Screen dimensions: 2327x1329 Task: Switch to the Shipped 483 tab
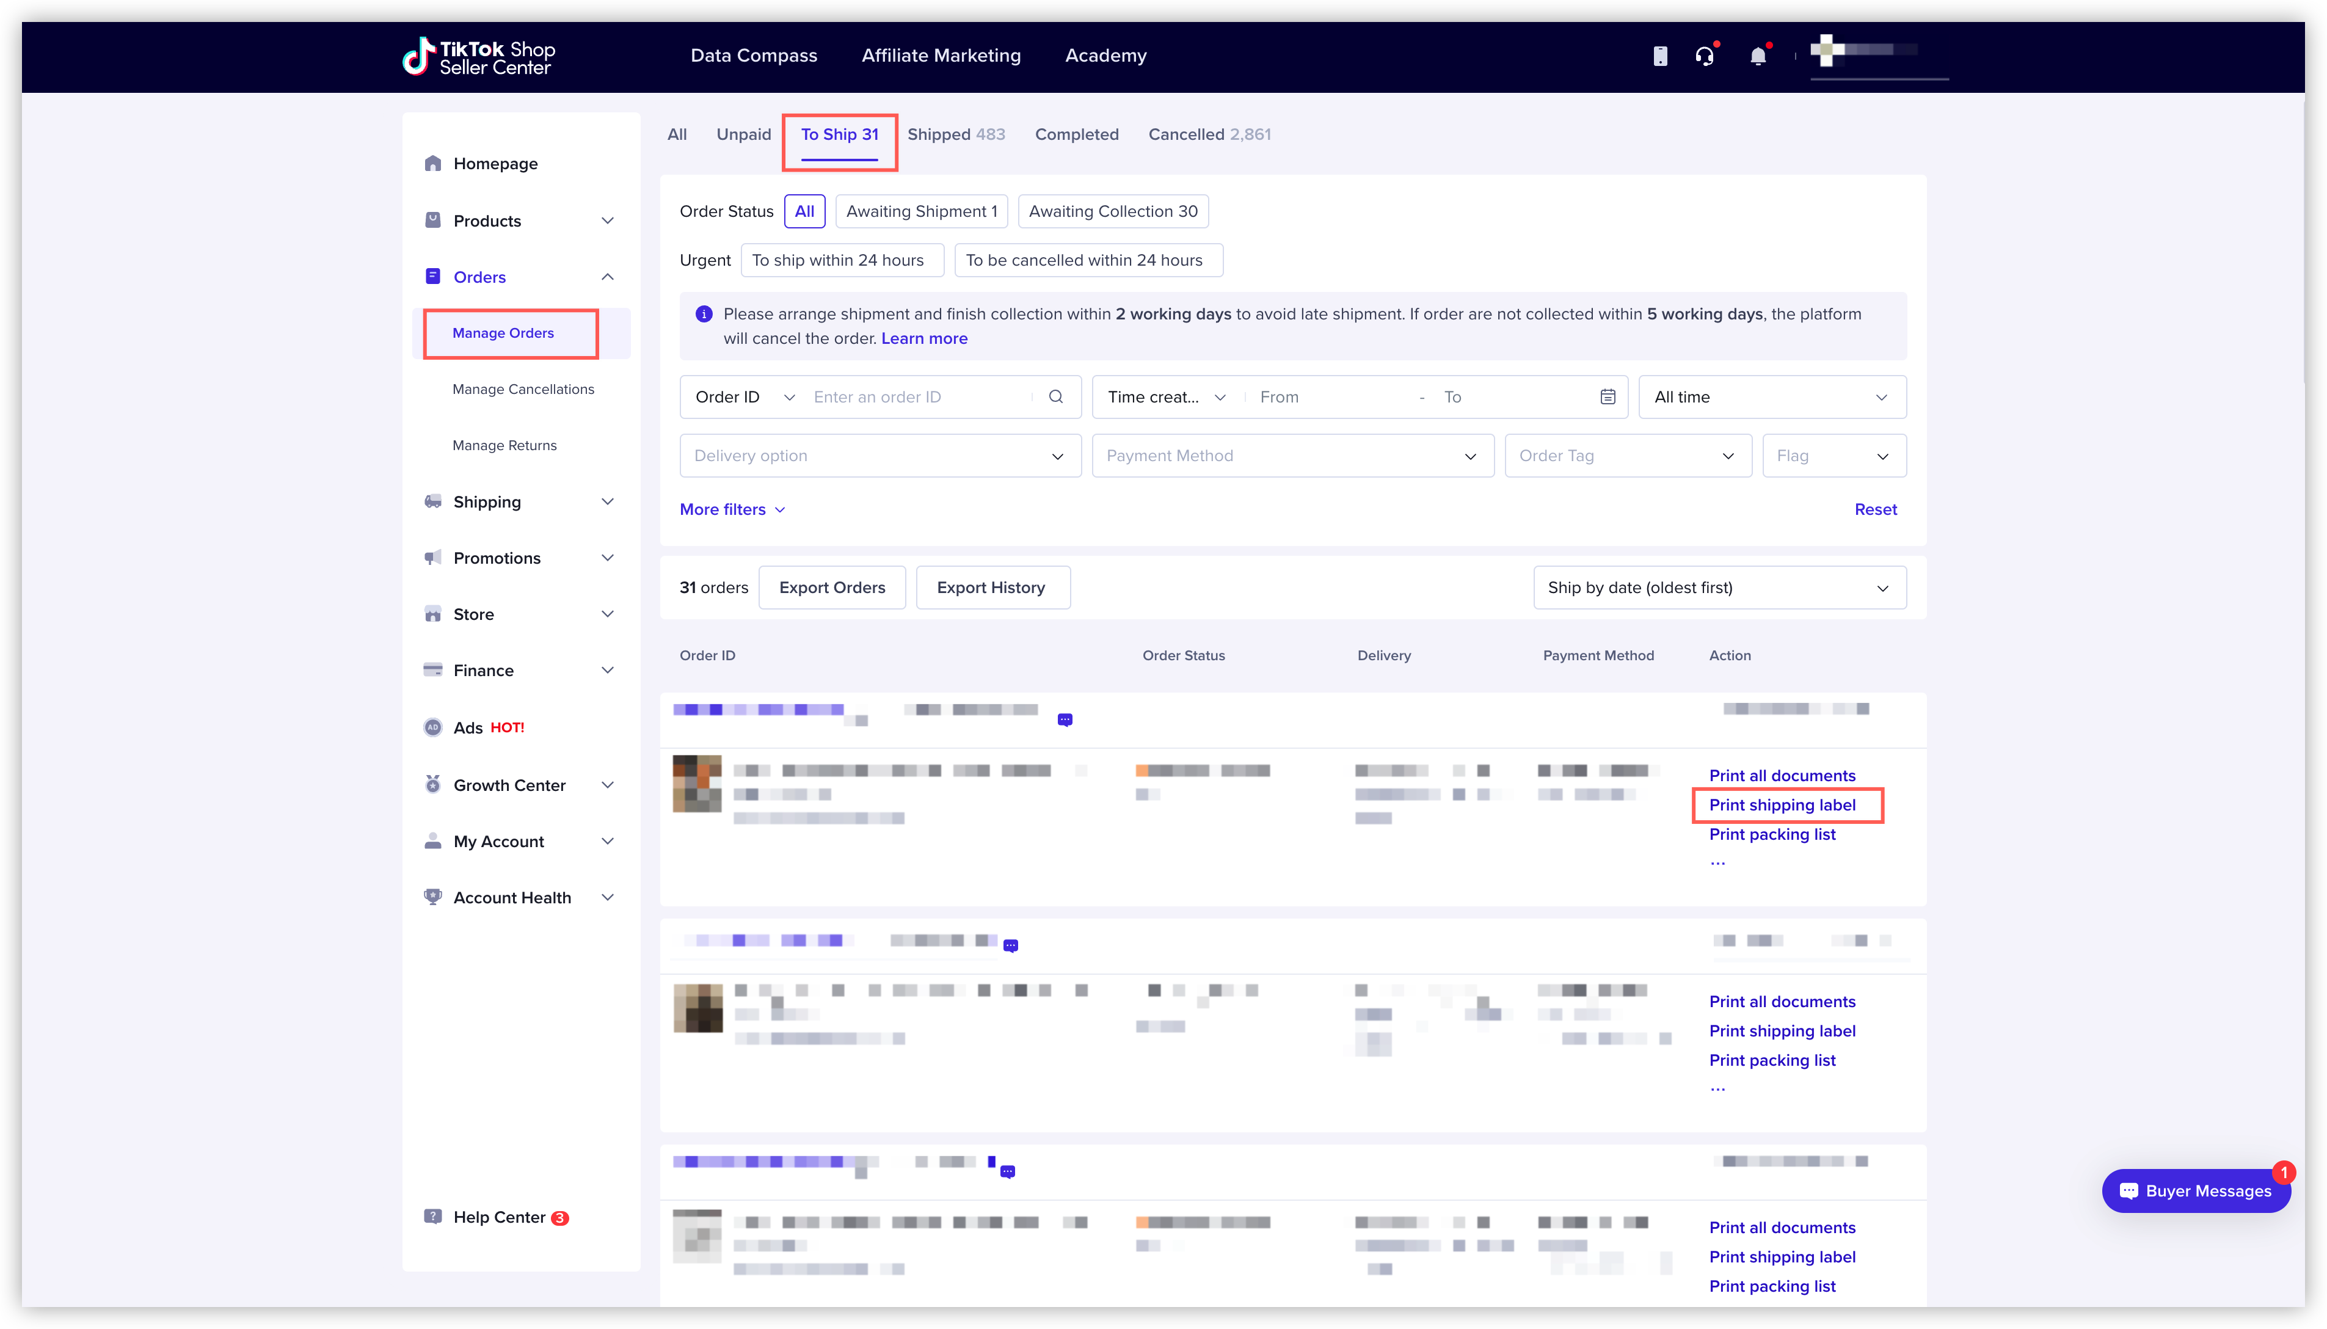tap(955, 134)
